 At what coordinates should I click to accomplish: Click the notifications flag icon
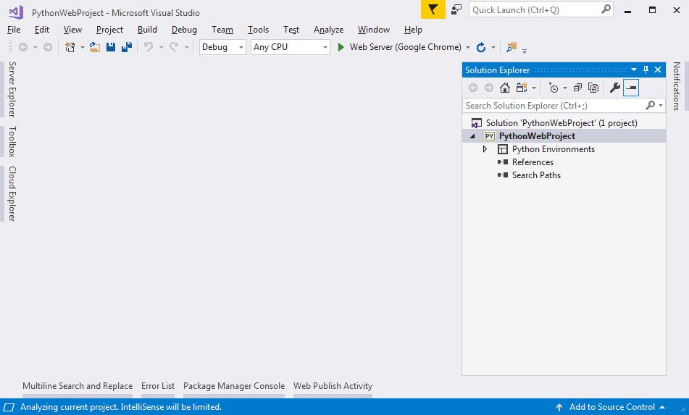pos(433,9)
